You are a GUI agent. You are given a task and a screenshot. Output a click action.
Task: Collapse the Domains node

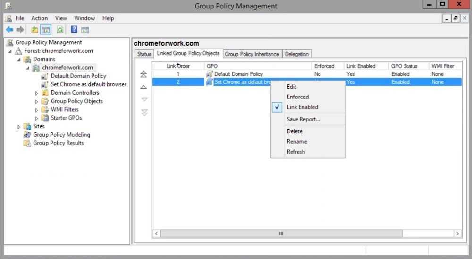click(x=19, y=60)
